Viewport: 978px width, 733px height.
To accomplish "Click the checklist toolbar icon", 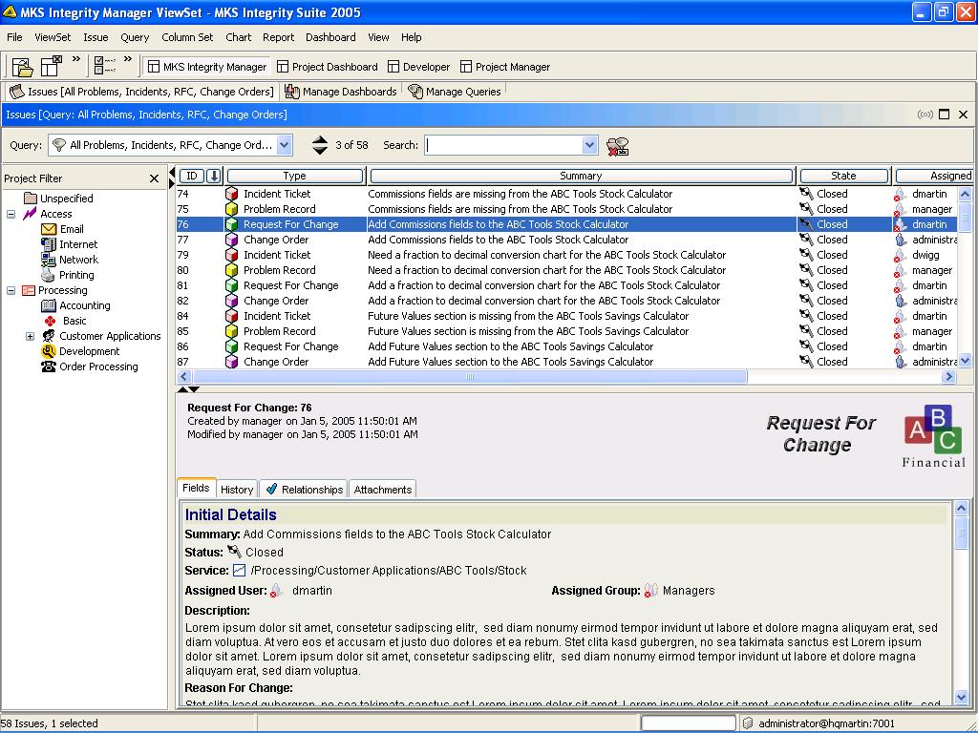I will (105, 65).
